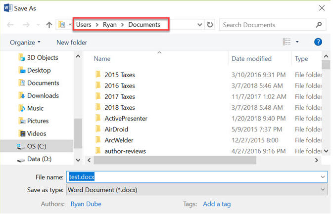The width and height of the screenshot is (333, 214).
Task: Click the change view layout icon
Action: tap(286, 42)
